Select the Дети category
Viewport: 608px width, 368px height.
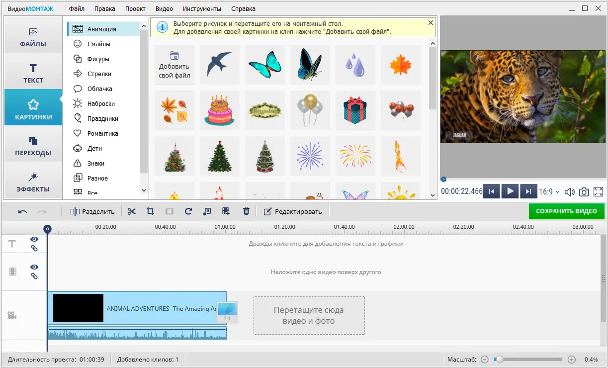[x=103, y=148]
